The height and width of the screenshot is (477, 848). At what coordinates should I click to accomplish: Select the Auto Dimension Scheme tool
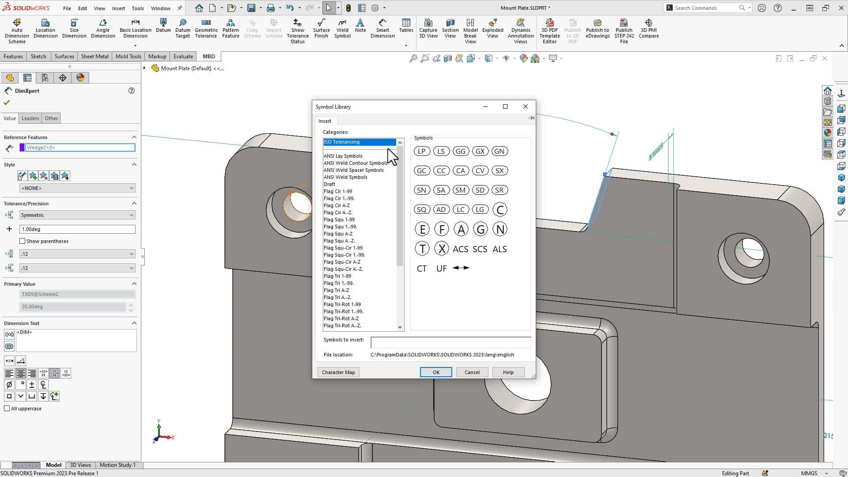[x=16, y=29]
